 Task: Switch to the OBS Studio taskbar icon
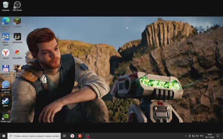87,136
